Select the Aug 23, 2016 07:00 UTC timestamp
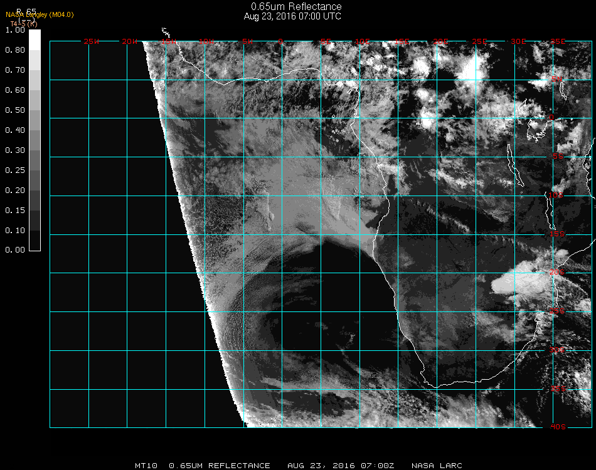Screen dimensions: 596x470 [292, 16]
